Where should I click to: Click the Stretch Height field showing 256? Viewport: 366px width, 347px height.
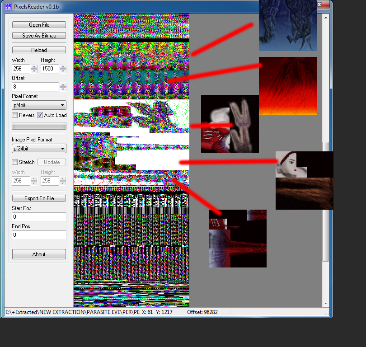[x=50, y=181]
